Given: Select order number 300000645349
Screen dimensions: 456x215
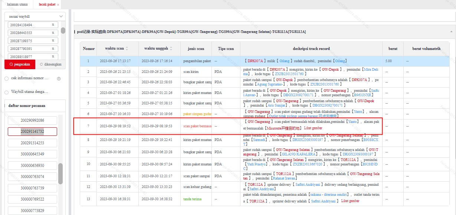Looking at the screenshot, I should click(x=32, y=154).
